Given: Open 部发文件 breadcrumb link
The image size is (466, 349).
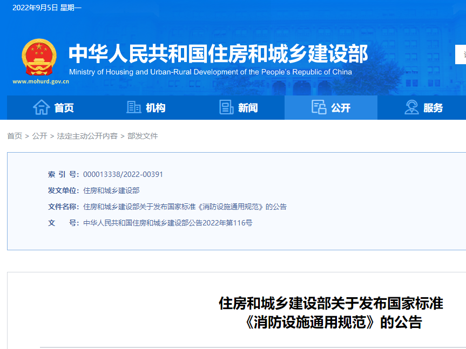Looking at the screenshot, I should click(143, 136).
